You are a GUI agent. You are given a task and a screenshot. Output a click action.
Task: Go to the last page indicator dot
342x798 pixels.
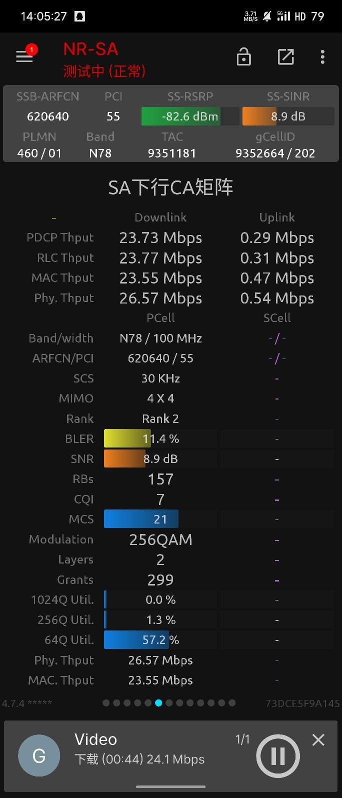click(232, 703)
